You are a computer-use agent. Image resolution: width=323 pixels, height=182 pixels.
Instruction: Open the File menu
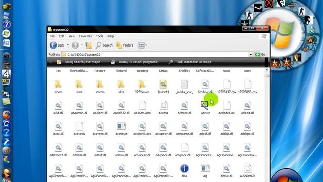coord(52,36)
